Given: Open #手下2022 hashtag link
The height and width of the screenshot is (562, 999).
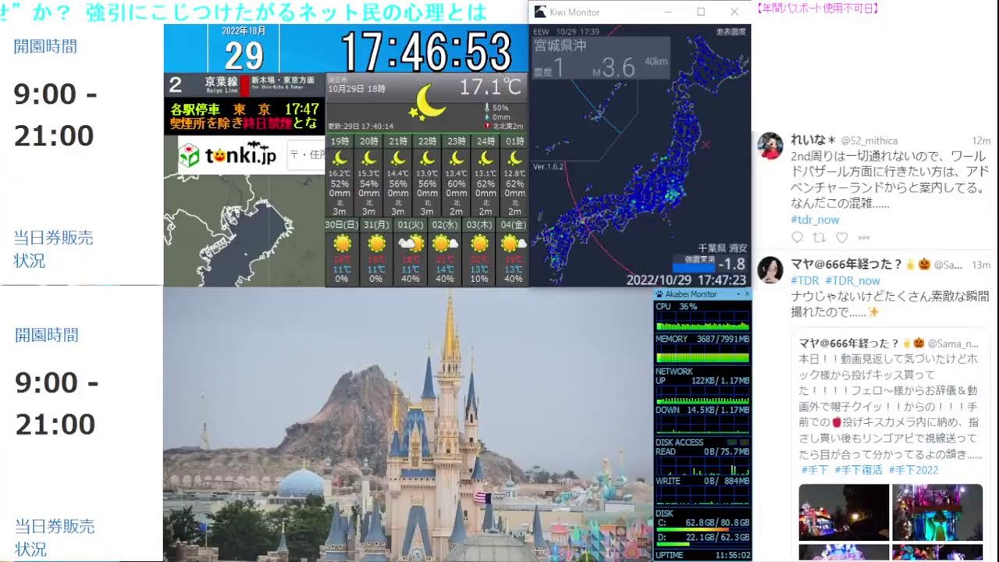Looking at the screenshot, I should tap(913, 470).
